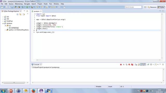Expand the 111 project node
The height and width of the screenshot is (93, 166).
pyautogui.click(x=3, y=17)
